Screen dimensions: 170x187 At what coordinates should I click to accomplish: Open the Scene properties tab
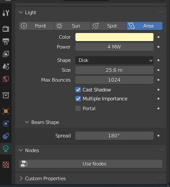pos(6,66)
